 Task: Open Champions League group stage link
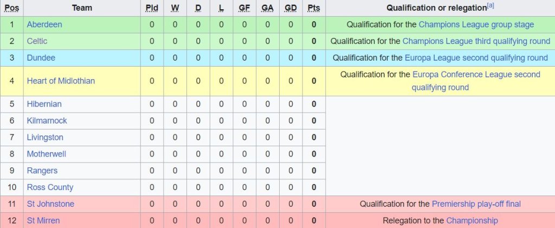[476, 24]
